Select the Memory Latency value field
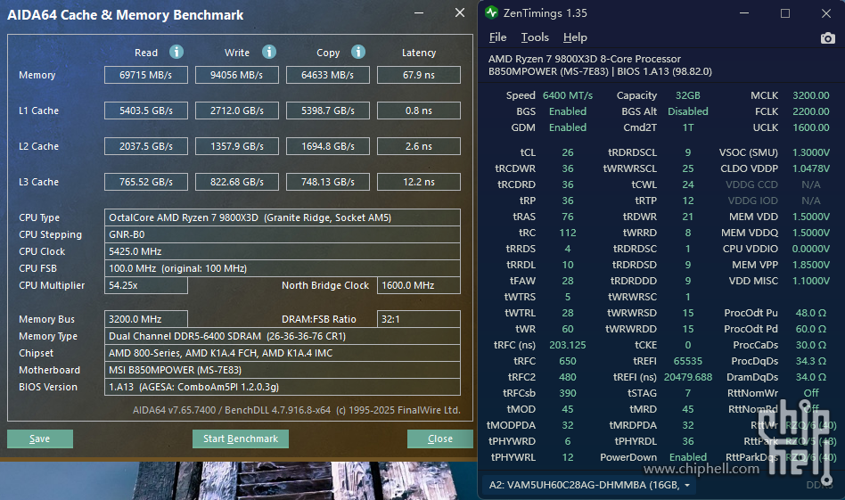Screen dimensions: 845x500 click(418, 76)
